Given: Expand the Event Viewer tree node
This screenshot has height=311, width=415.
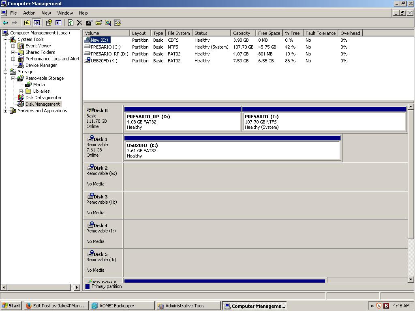Looking at the screenshot, I should [x=13, y=46].
